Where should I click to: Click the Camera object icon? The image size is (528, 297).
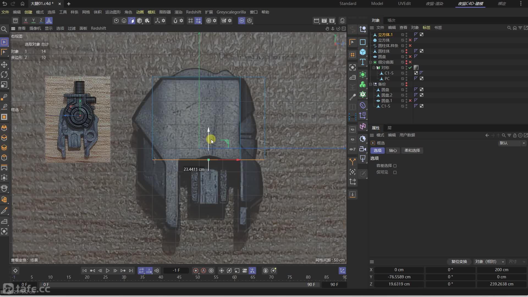363,149
